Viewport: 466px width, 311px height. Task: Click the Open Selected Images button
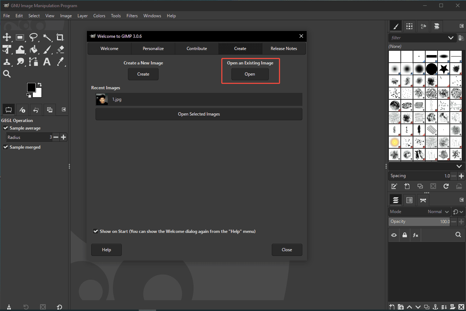(x=199, y=114)
